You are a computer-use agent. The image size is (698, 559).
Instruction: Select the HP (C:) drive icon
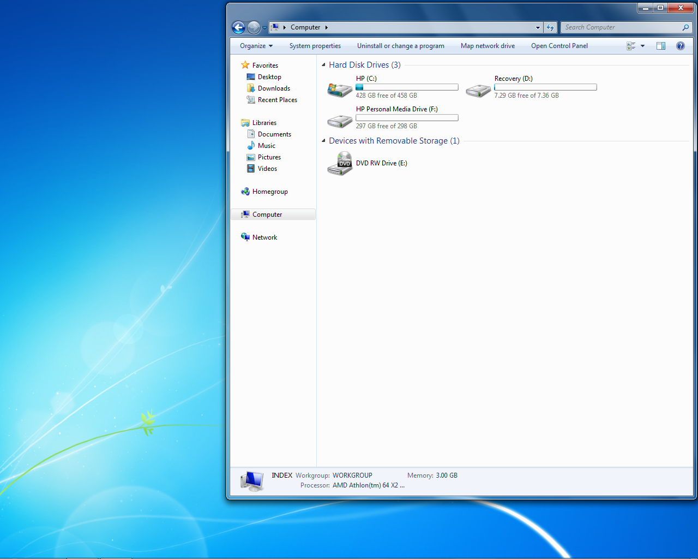(x=339, y=89)
